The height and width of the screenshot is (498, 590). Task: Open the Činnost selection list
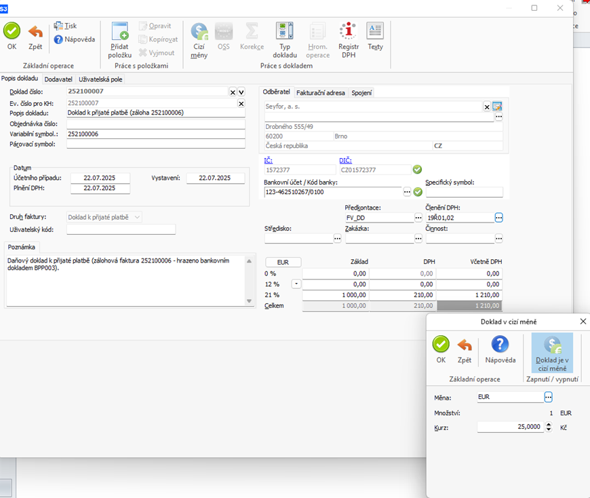tap(498, 238)
